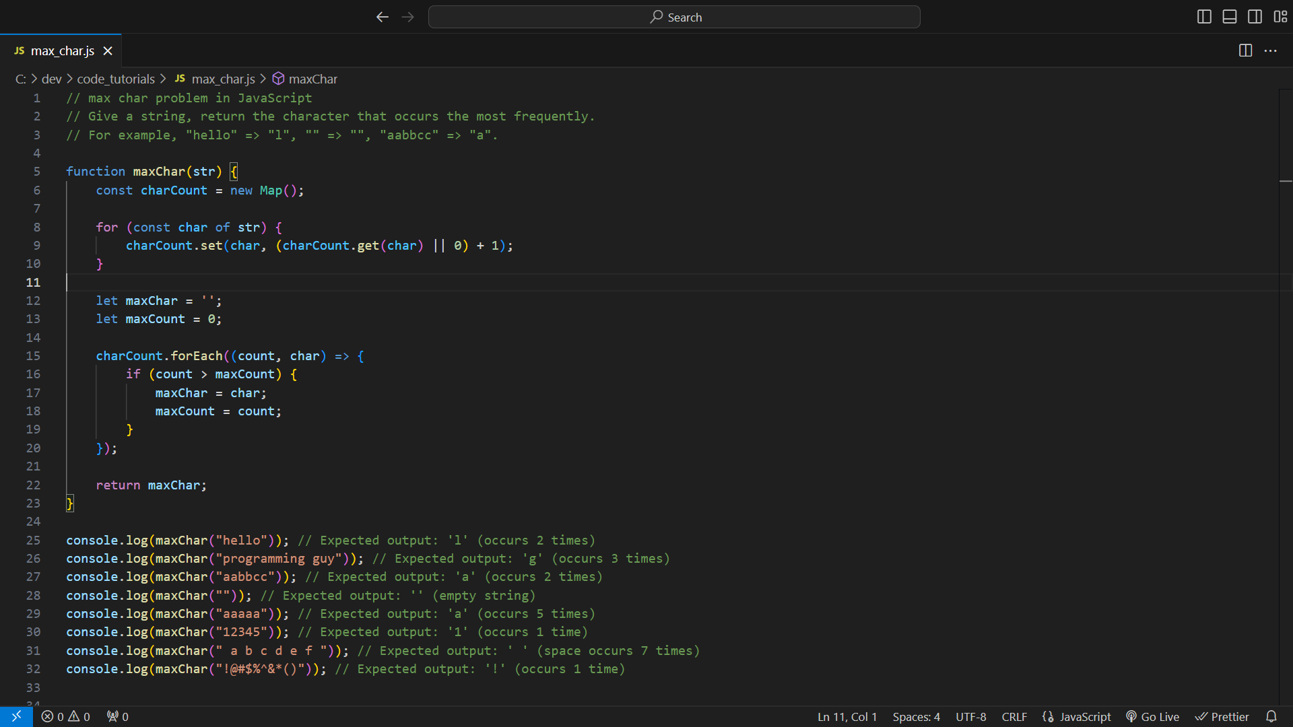The image size is (1293, 727).
Task: Open the code_tutorials breadcrumb folder
Action: click(x=116, y=79)
